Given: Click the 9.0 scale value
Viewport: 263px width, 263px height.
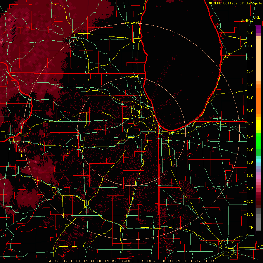Looking at the screenshot, I should (250, 46).
